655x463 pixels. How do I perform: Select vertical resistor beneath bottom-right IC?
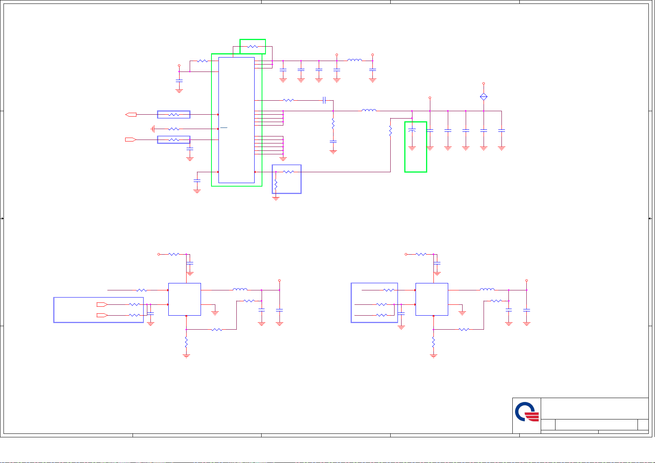point(433,342)
